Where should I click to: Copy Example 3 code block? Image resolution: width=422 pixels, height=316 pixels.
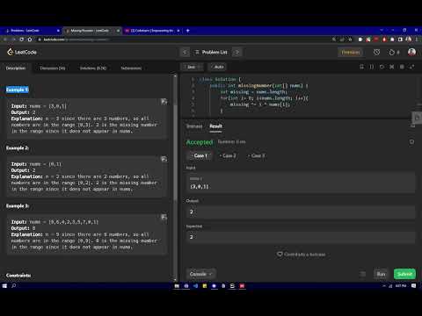point(164,217)
